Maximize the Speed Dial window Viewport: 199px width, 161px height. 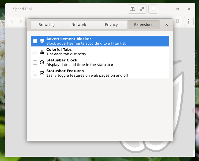[x=178, y=9]
